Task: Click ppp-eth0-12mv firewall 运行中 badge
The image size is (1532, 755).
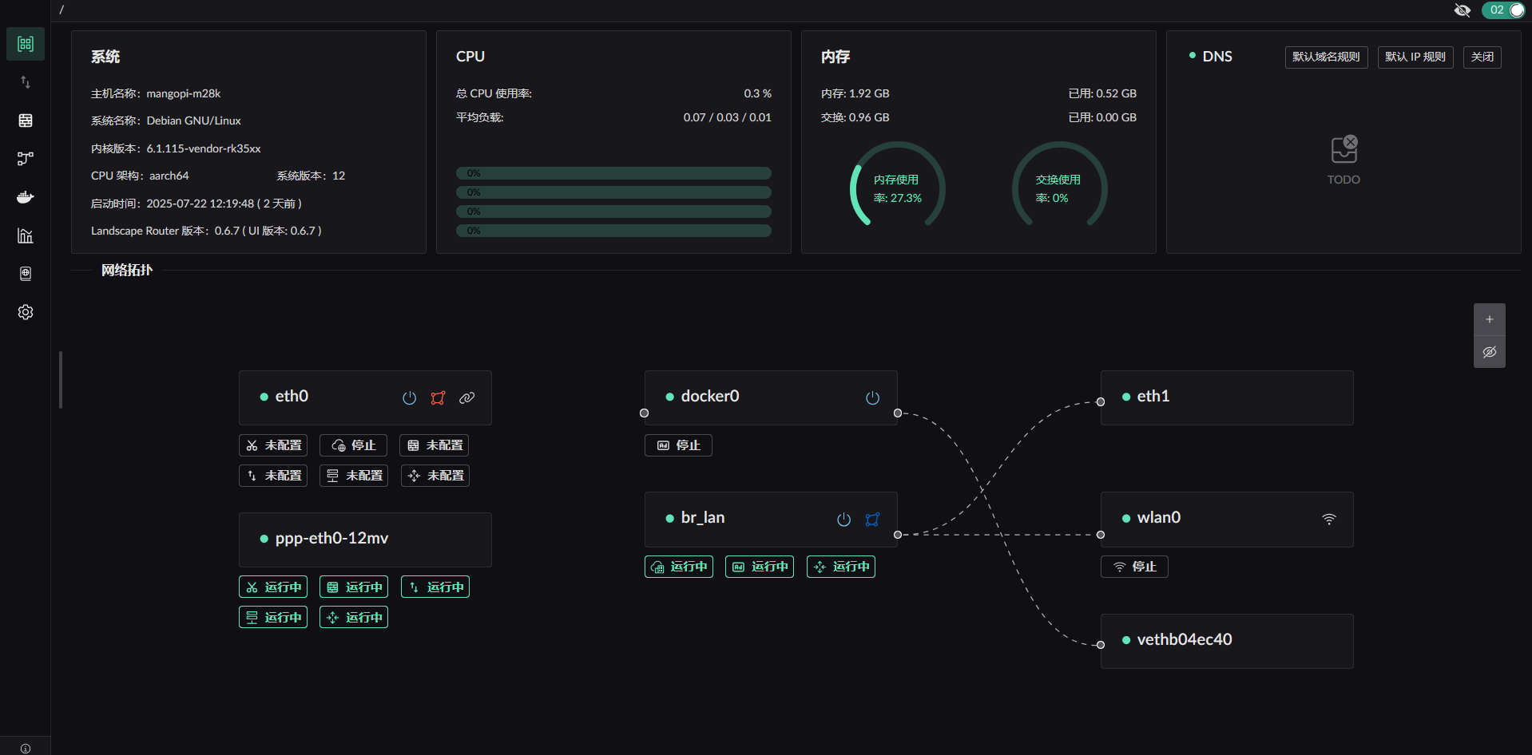Action: pyautogui.click(x=354, y=587)
